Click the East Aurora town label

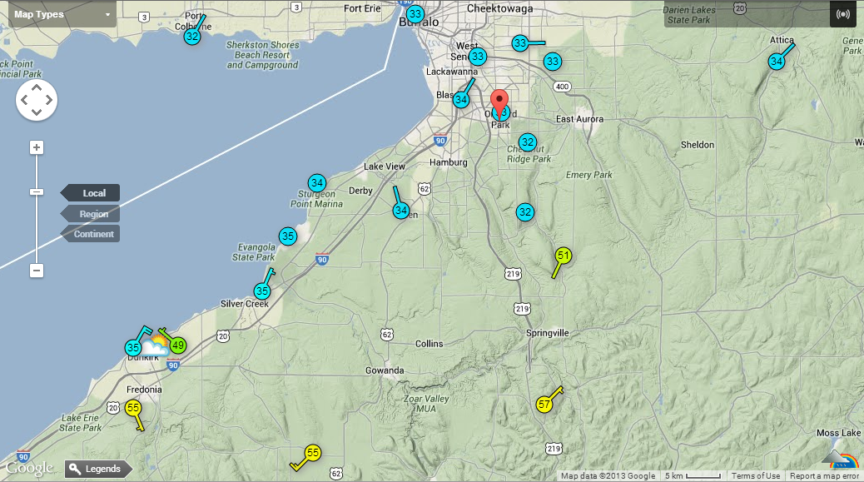tap(579, 119)
